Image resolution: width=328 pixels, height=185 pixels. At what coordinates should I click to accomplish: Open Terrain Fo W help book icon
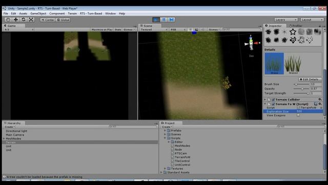coord(316,104)
